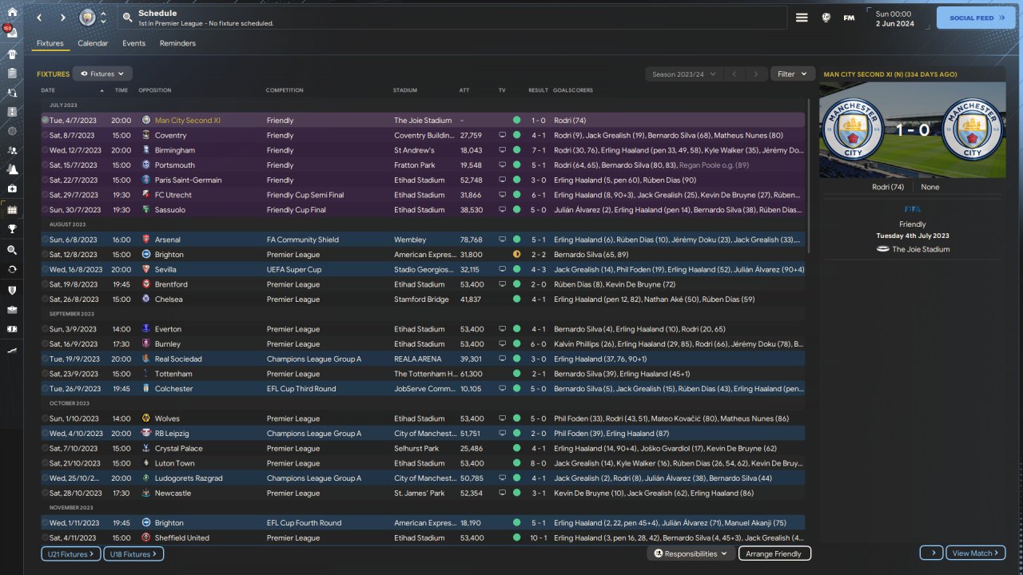Click the Scouting magnifier sidebar icon

pyautogui.click(x=12, y=250)
